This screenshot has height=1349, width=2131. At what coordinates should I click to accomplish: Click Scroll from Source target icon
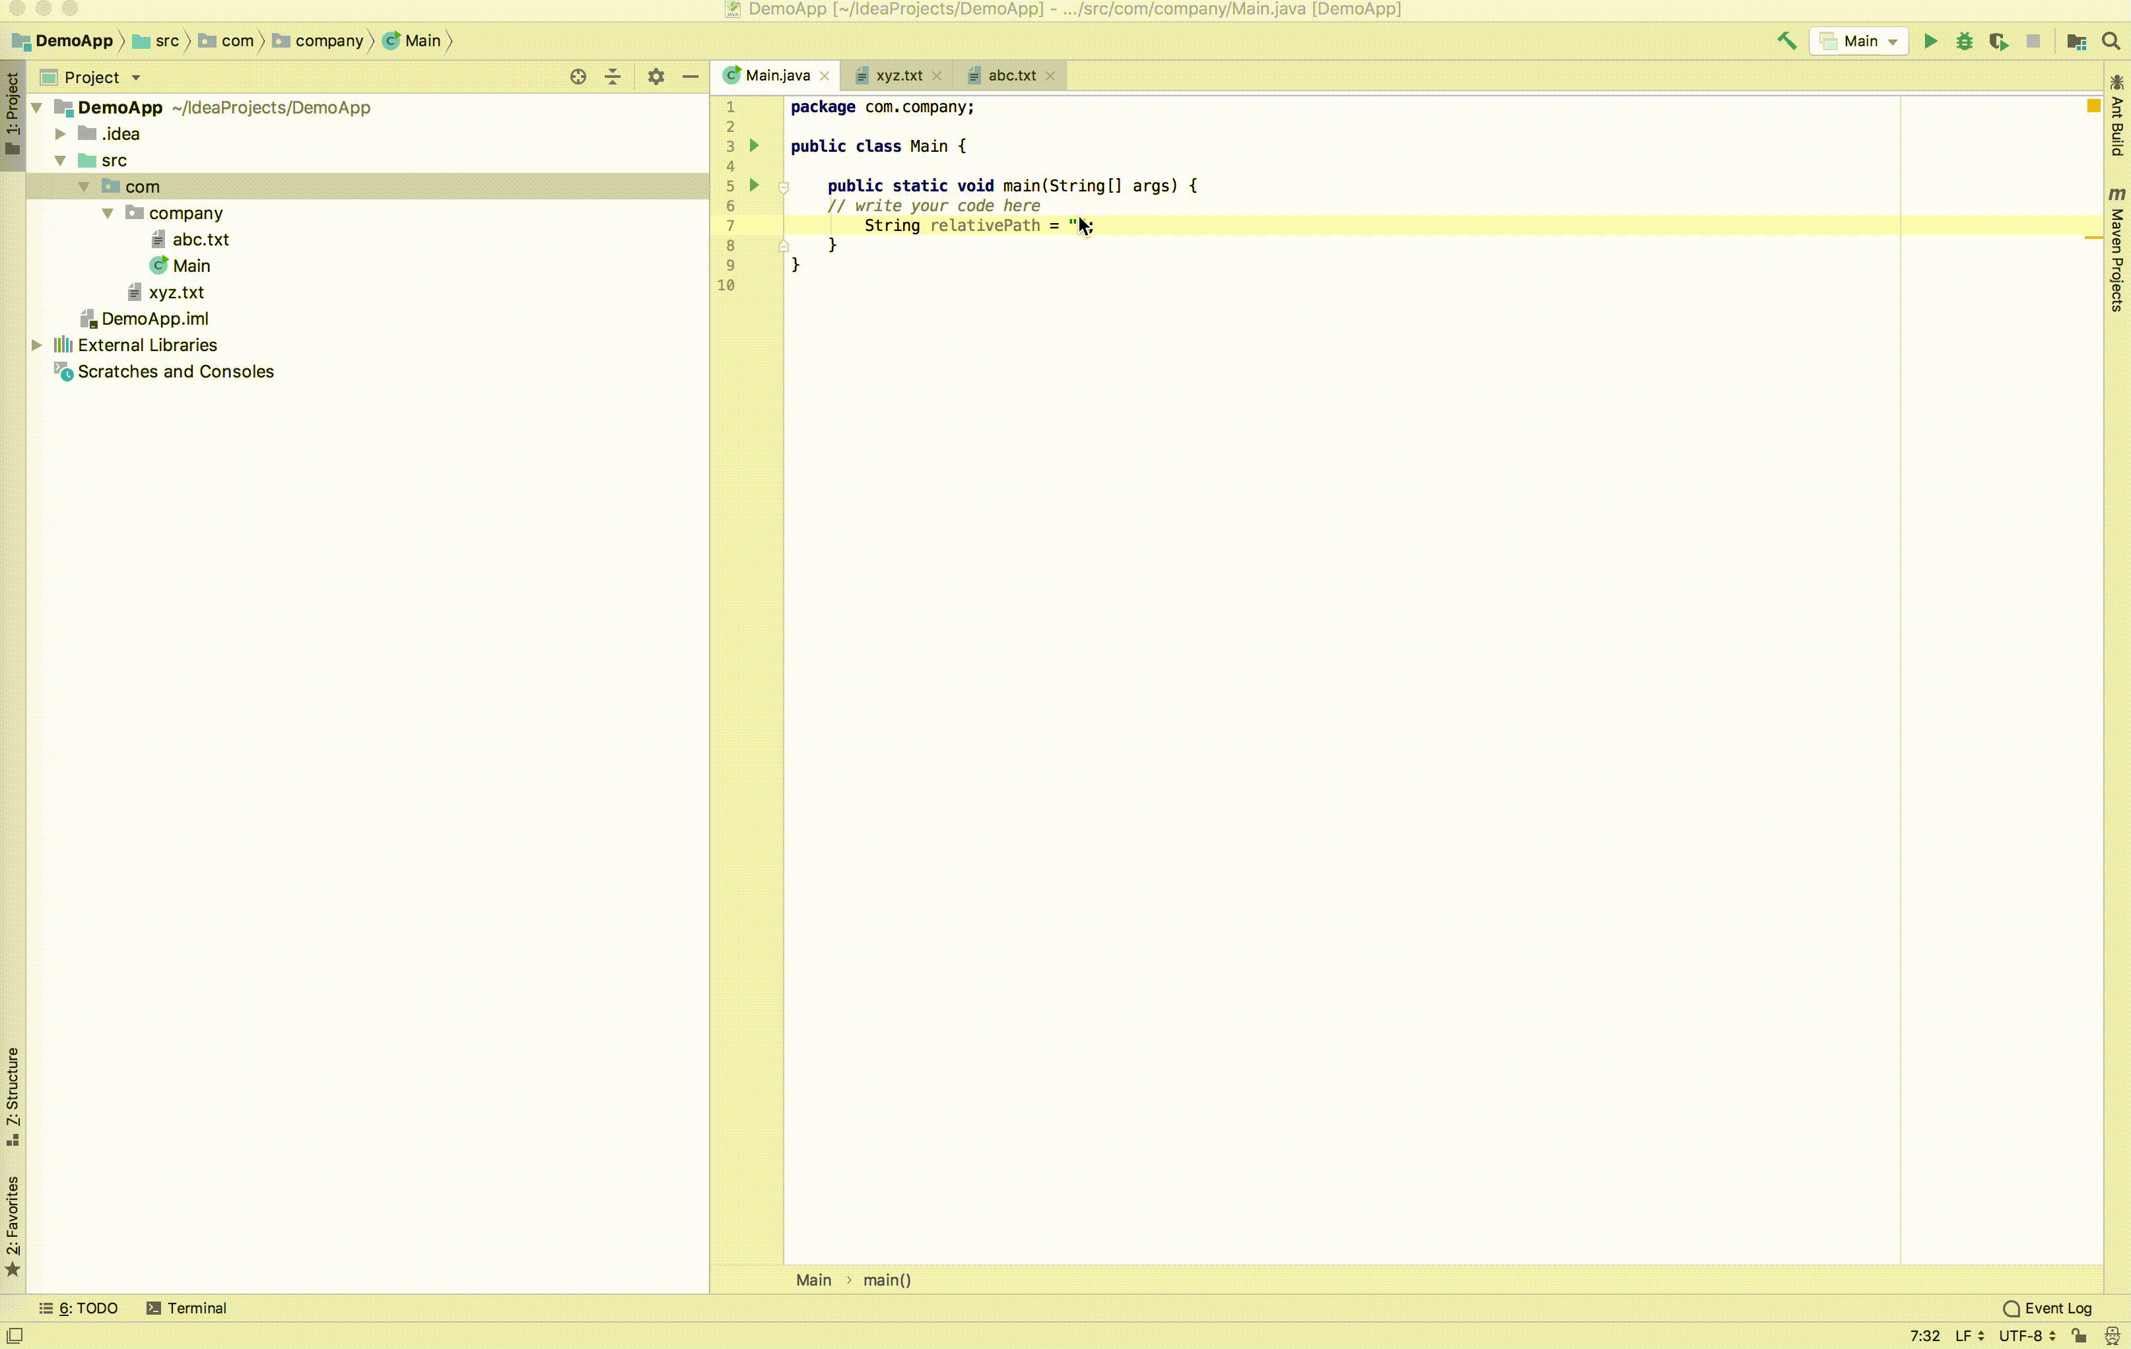[578, 77]
